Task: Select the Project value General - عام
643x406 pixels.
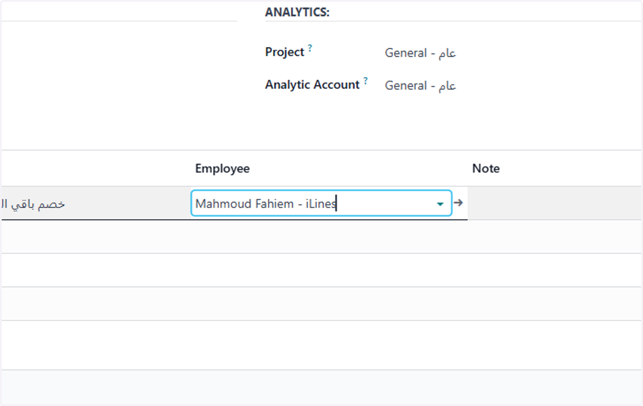Action: click(x=420, y=53)
